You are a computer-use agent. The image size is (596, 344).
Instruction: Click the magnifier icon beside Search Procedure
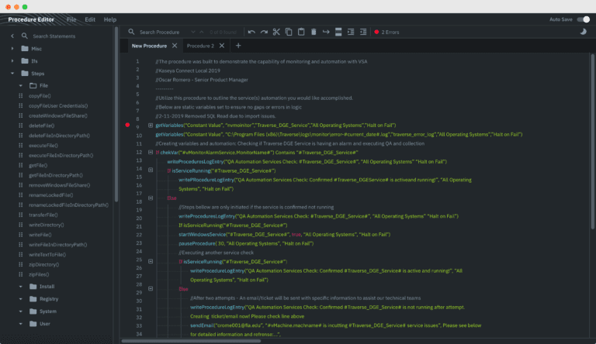tap(131, 32)
